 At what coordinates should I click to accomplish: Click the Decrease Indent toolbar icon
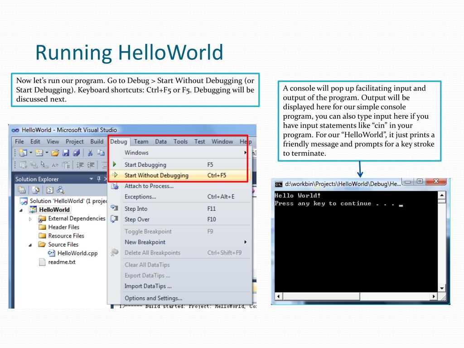(80, 165)
